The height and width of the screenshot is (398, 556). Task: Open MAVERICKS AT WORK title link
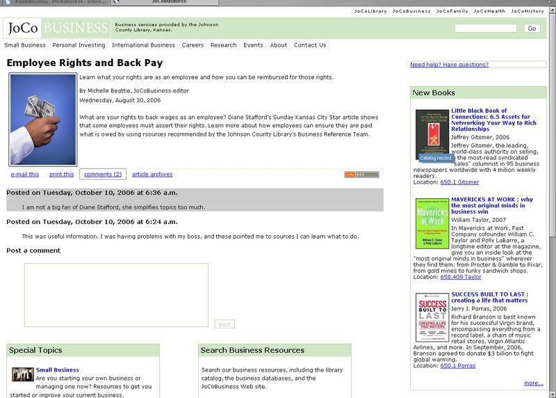point(492,205)
